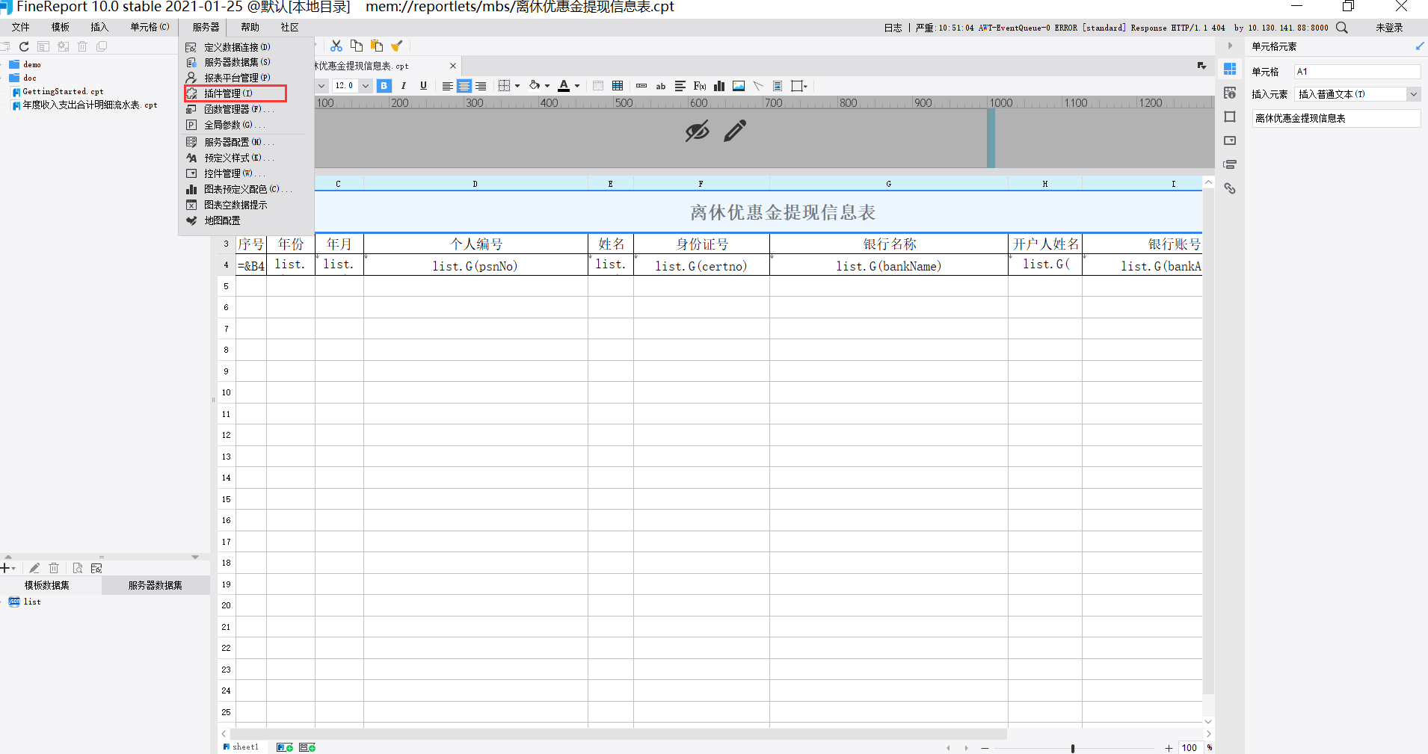Add a new dataset with plus icon
Screen dimensions: 1428x754
[6, 568]
